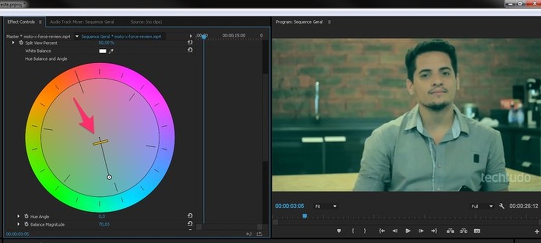
Task: Pick the White Balance eyedropper tool
Action: coord(111,51)
